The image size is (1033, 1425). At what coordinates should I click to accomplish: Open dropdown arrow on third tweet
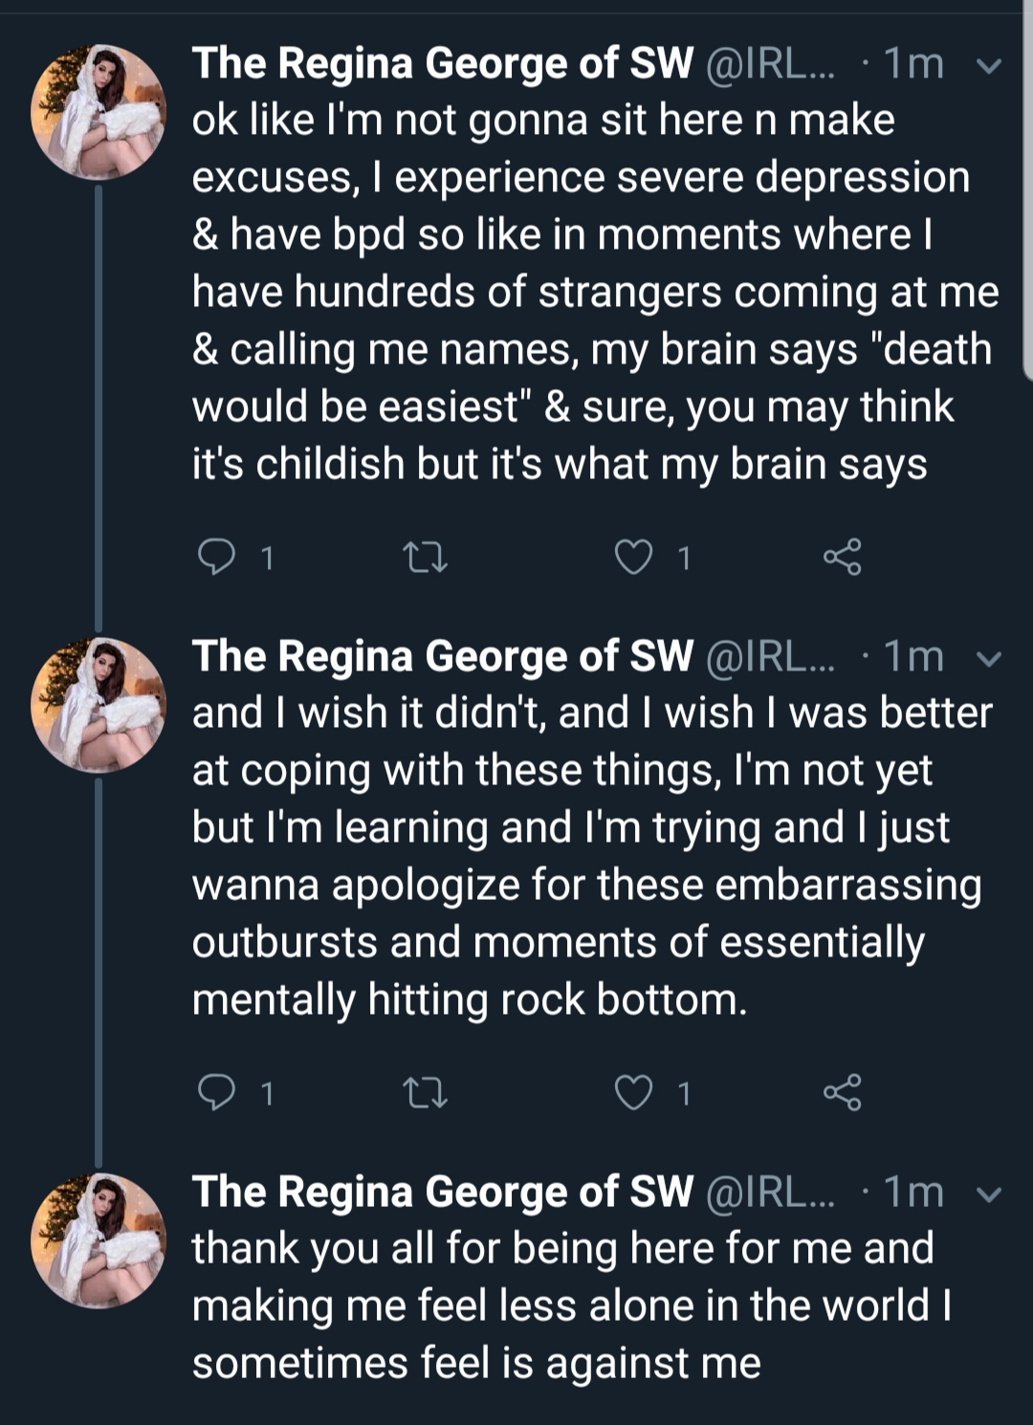click(990, 1195)
